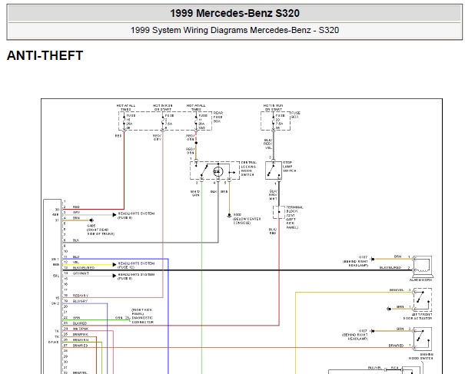Click the pin 19 BLU/GRY wire label
Viewport: 465px width, 374px height.
pyautogui.click(x=80, y=301)
